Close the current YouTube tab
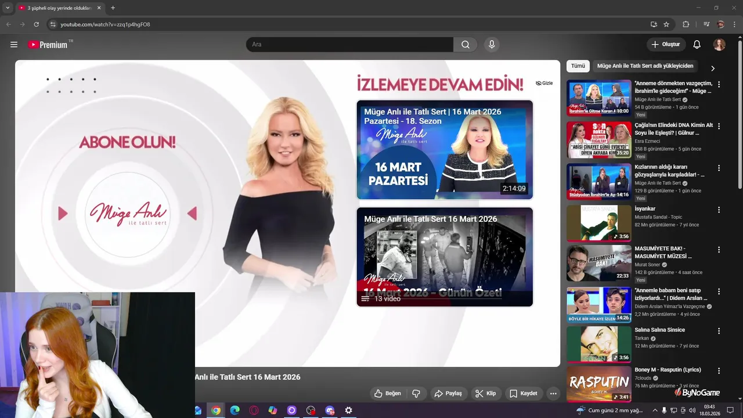743x418 pixels. 99,8
